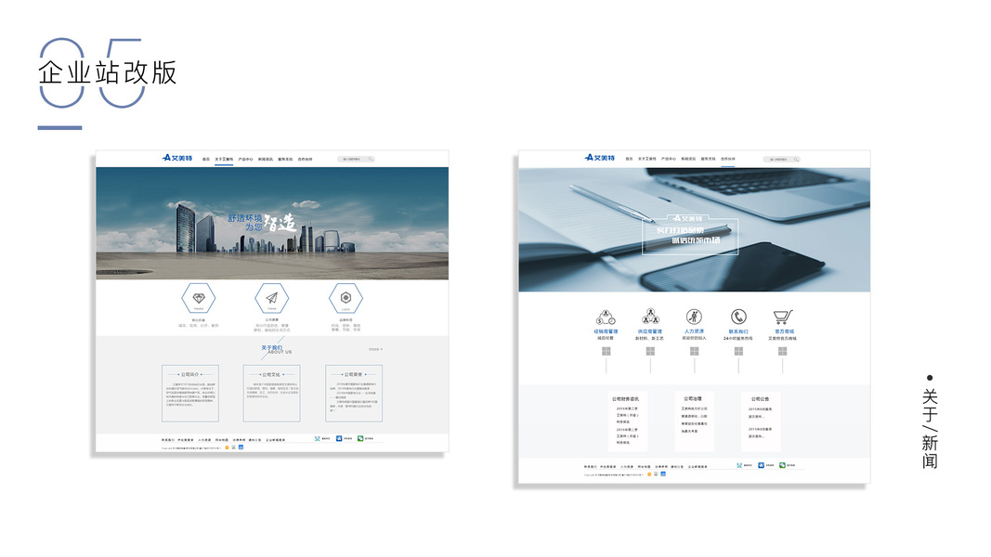Open the 公司公告 card
991x557 pixels.
761,421
